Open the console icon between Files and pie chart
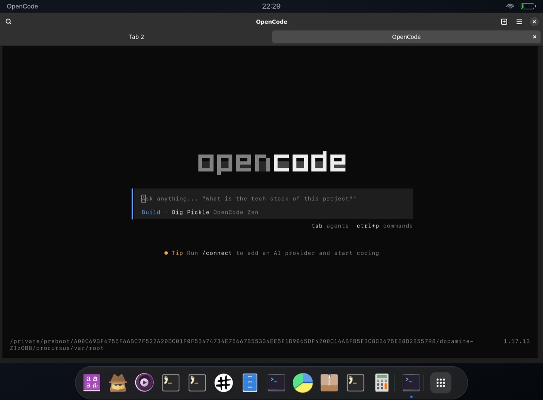 276,383
